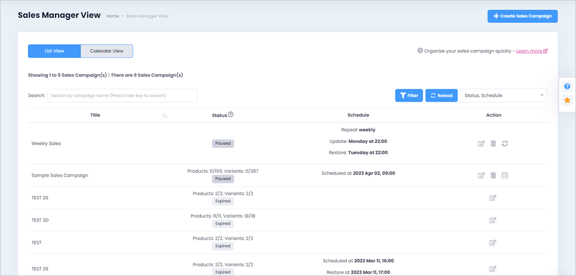Edit the Weekly Sales campaign
This screenshot has width=576, height=276.
(x=481, y=143)
